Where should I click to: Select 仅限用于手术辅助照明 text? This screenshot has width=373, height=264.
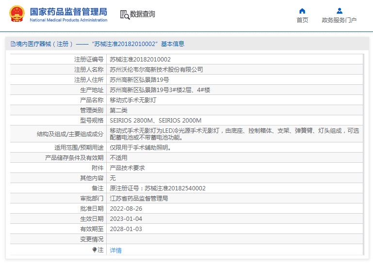pos(140,148)
